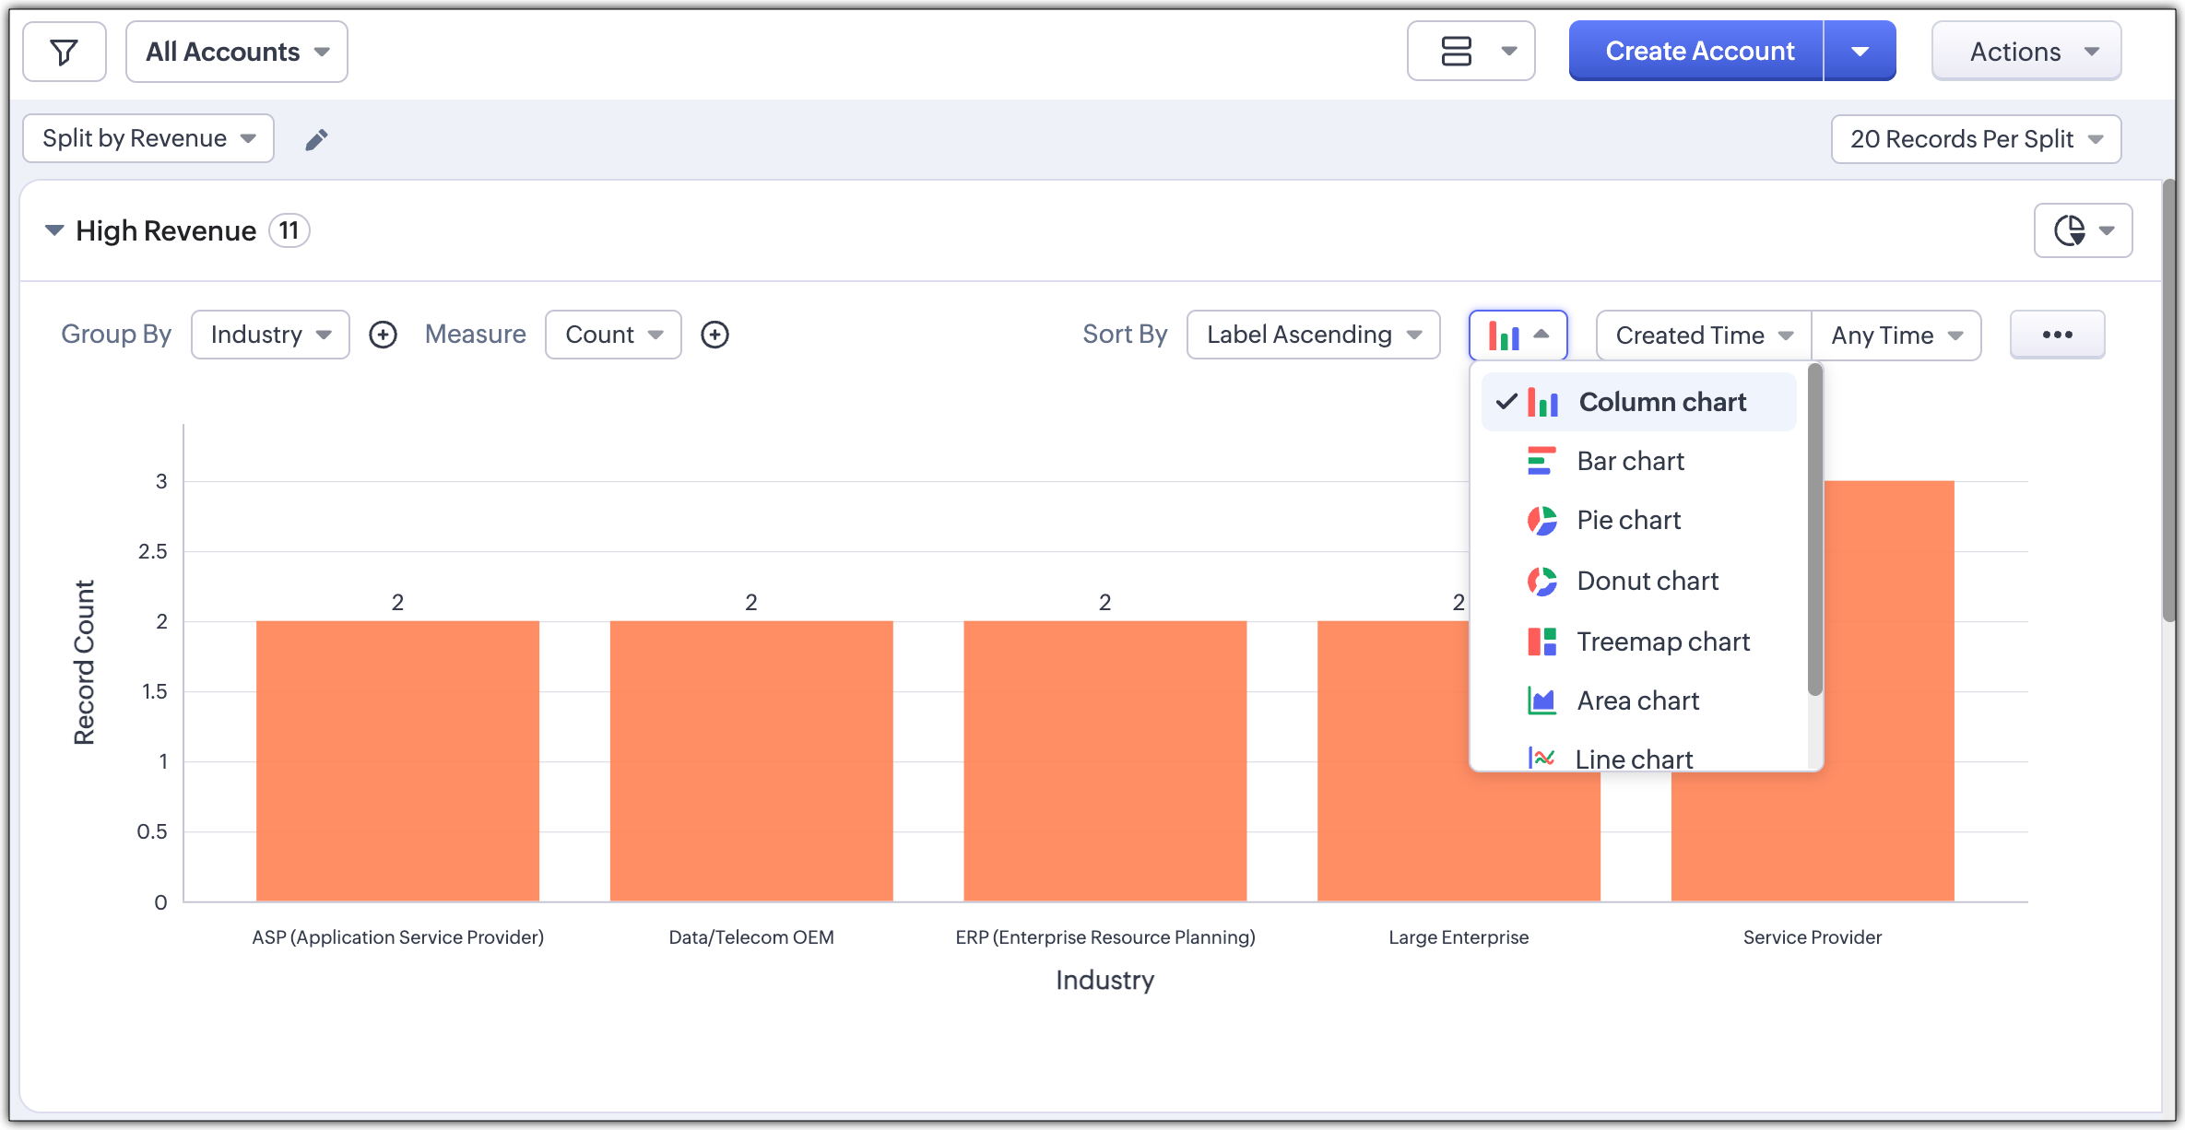
Task: Expand Label Ascending sort dropdown
Action: 1313,335
